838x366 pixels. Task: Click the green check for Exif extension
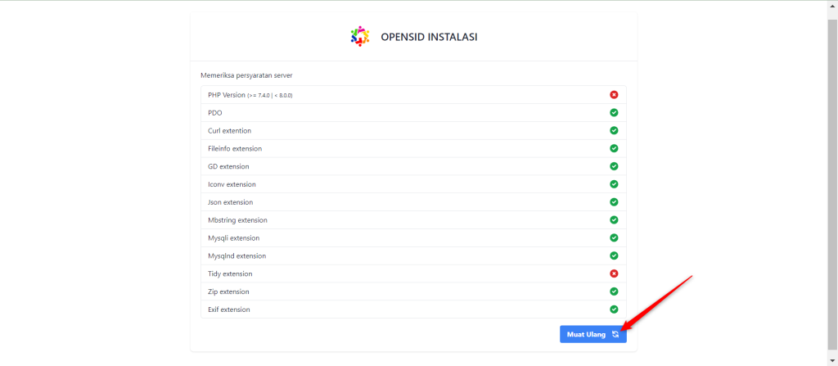pyautogui.click(x=614, y=310)
